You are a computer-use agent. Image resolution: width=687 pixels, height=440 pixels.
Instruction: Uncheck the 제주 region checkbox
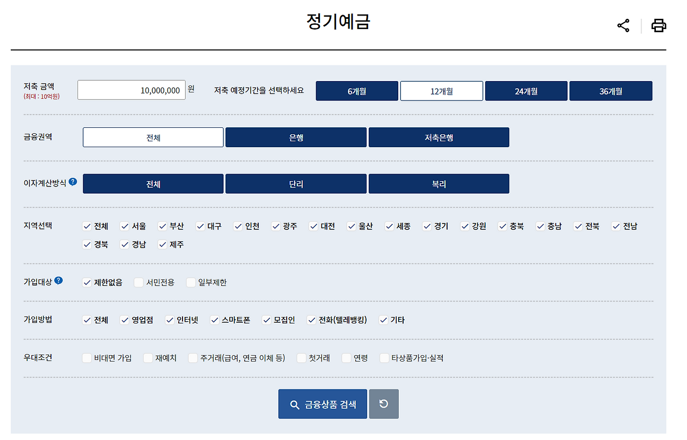162,244
